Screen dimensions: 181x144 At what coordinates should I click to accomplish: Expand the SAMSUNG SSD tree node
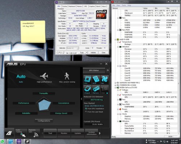click(115, 83)
